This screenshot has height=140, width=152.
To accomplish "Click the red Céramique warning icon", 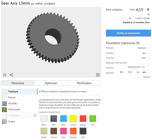I will click(35, 115).
